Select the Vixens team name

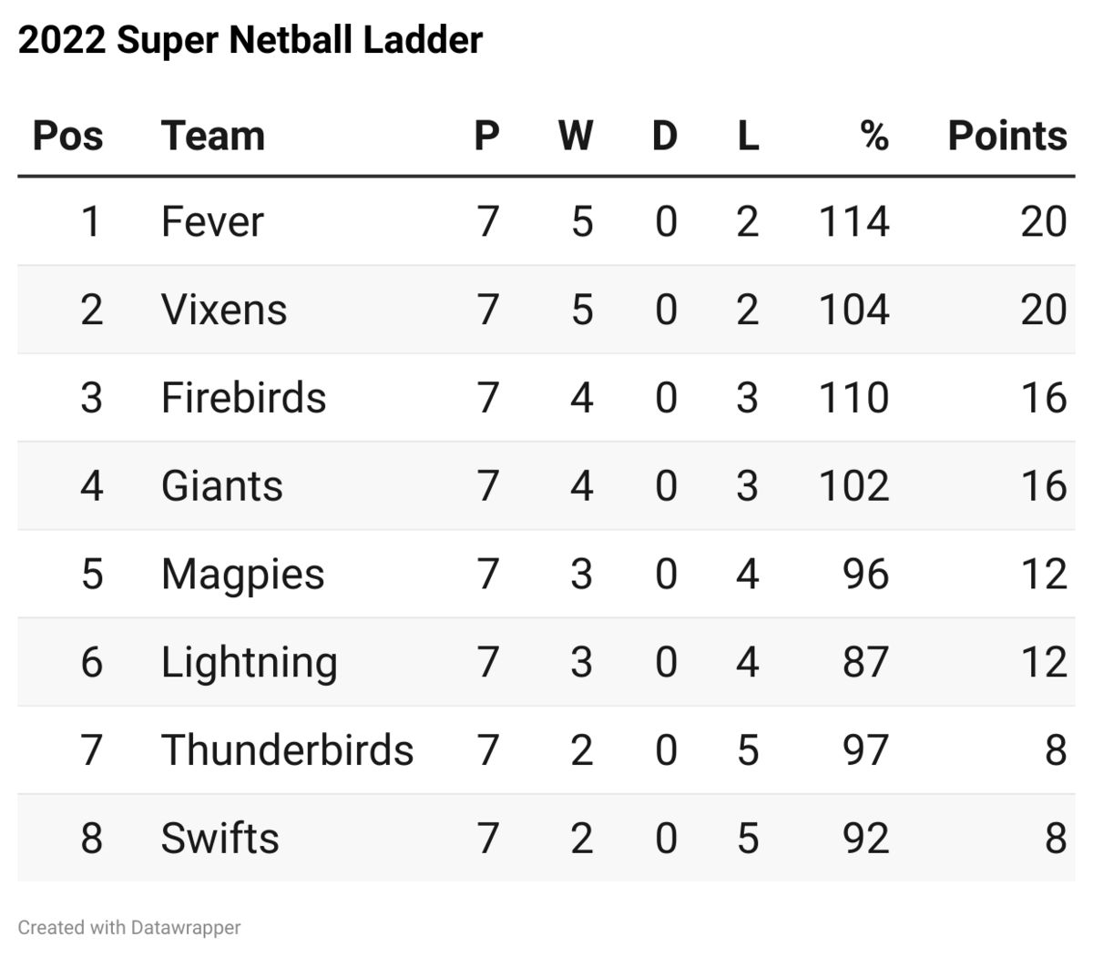click(x=224, y=310)
